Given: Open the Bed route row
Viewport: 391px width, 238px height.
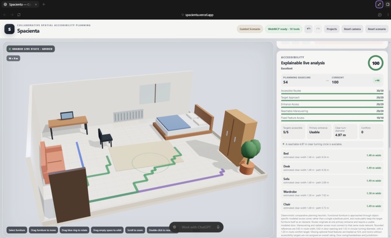Looking at the screenshot, I should pyautogui.click(x=332, y=155).
